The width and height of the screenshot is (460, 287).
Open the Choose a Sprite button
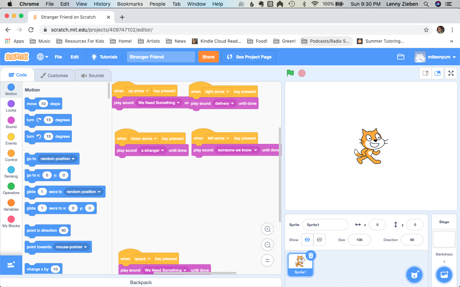[x=414, y=275]
